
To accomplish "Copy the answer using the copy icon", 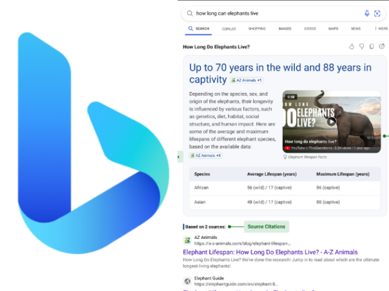I will (x=372, y=46).
